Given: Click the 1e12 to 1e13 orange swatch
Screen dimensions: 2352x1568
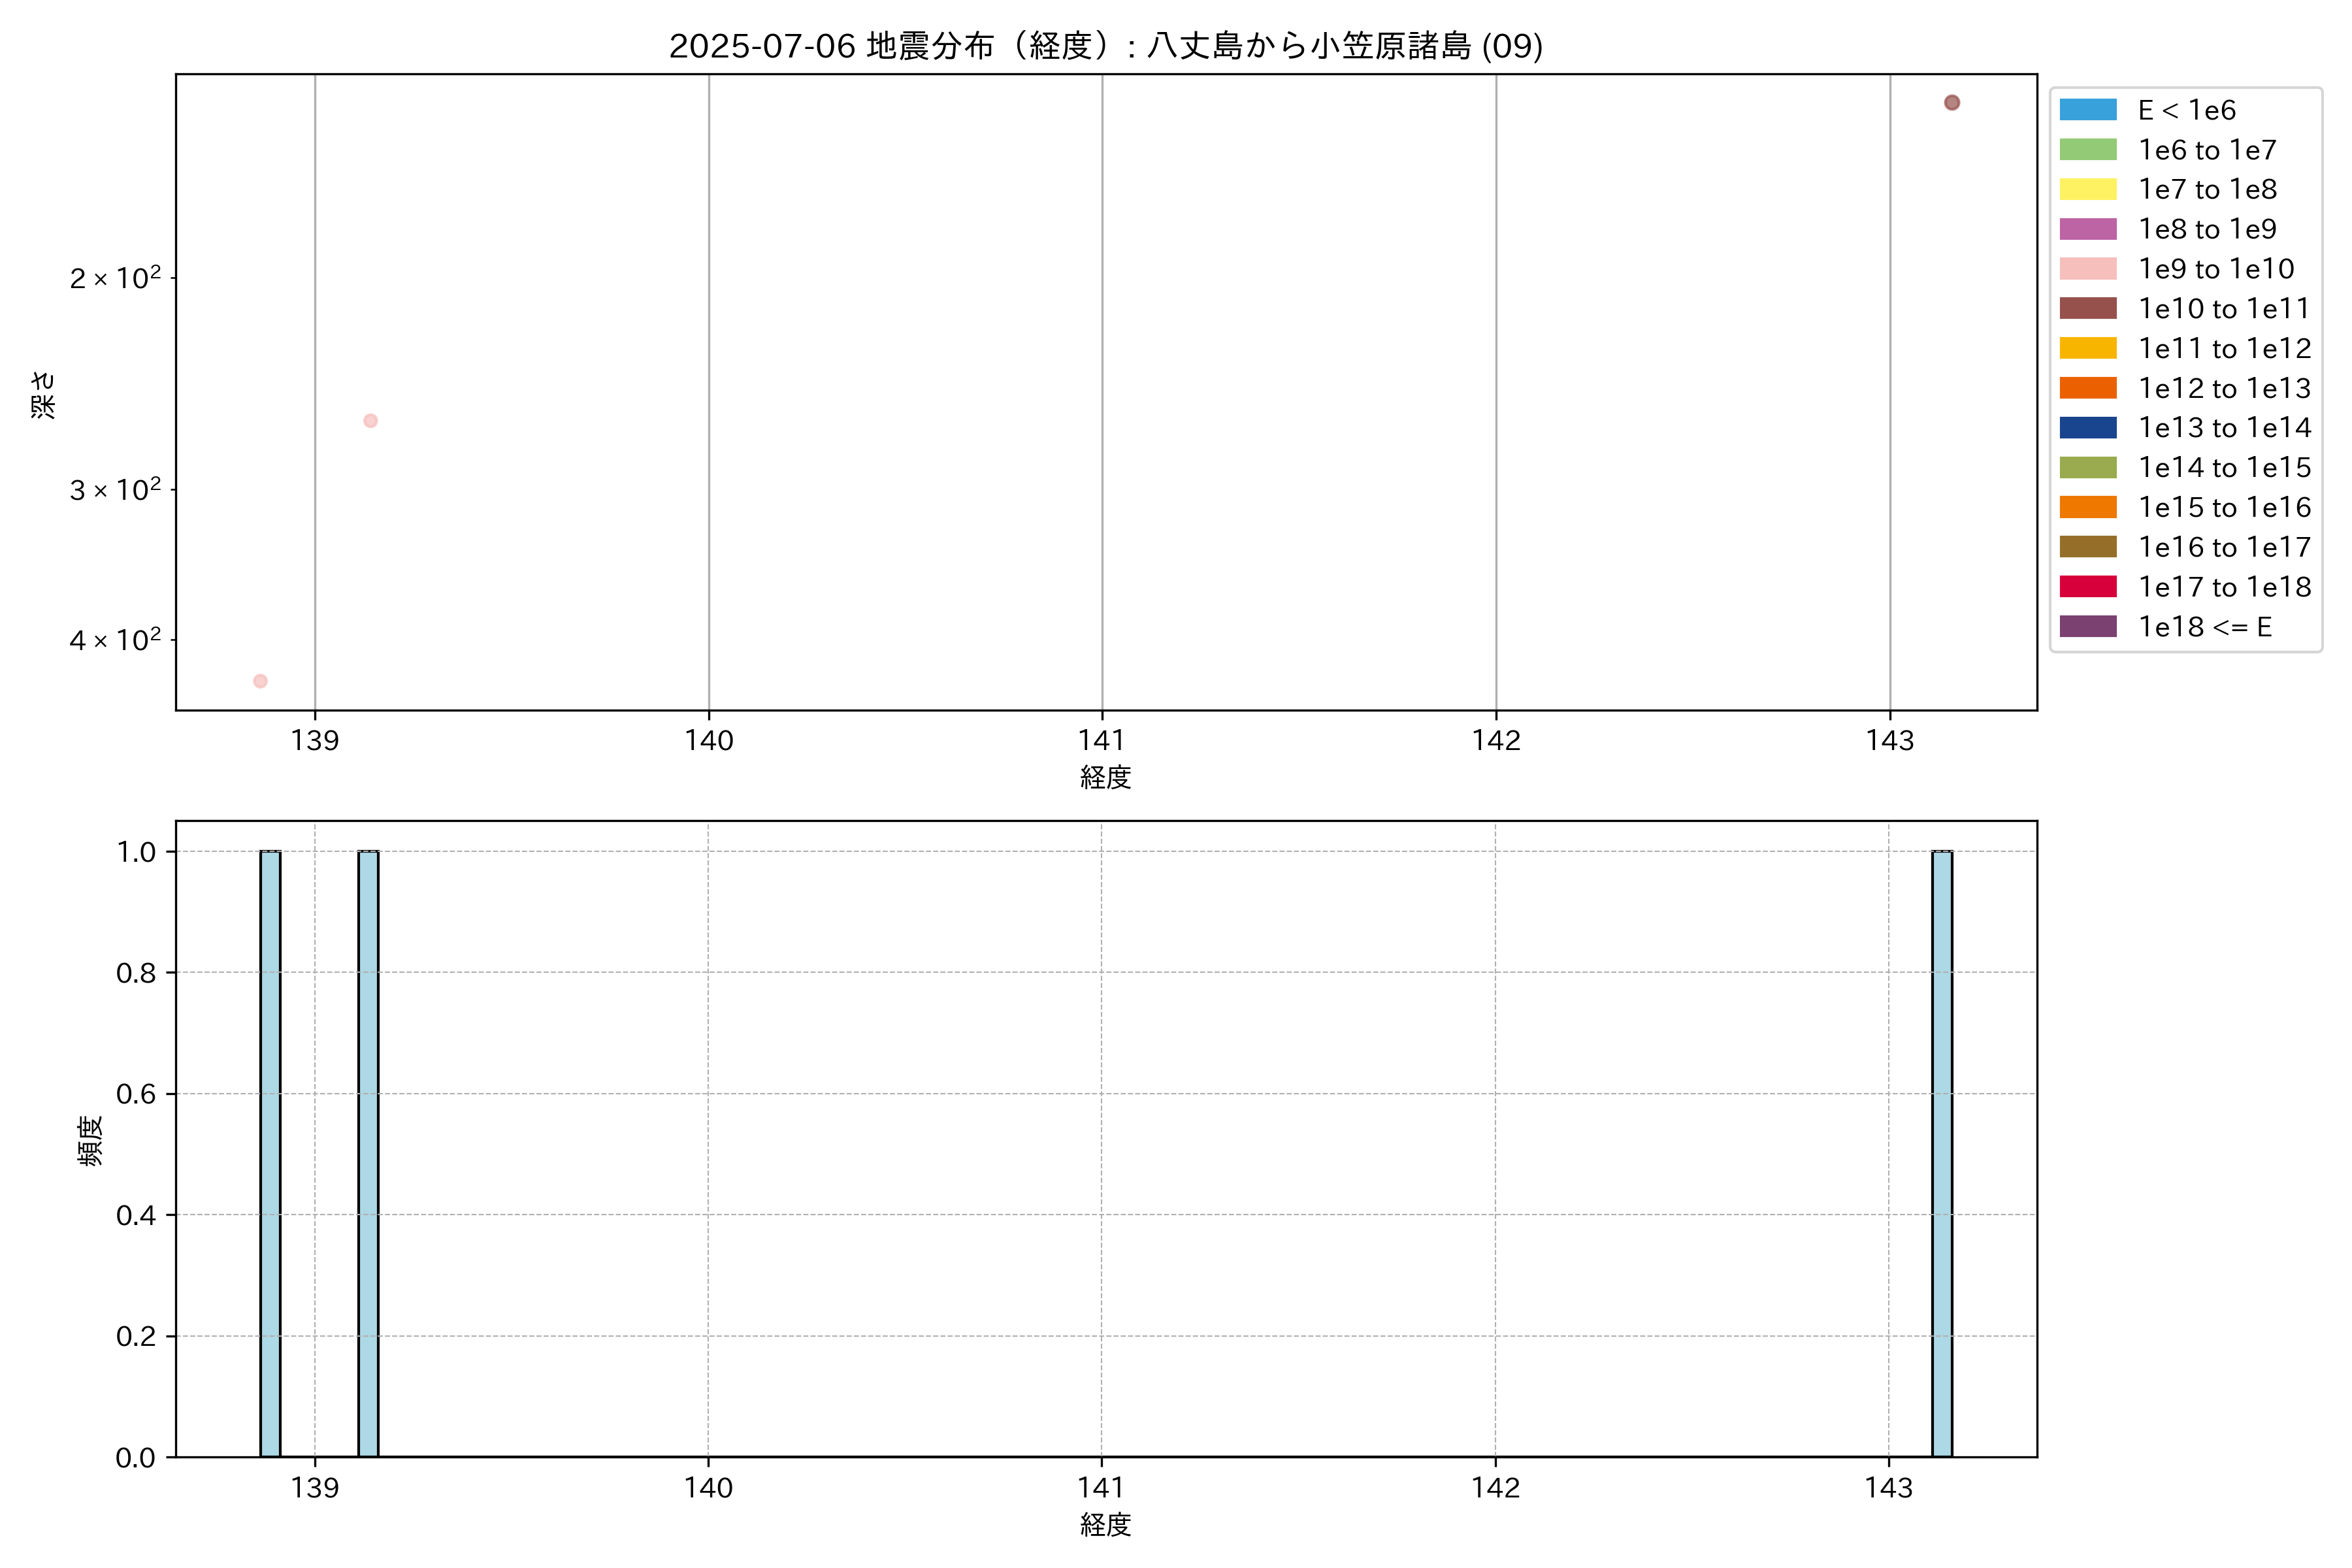Looking at the screenshot, I should 2087,388.
